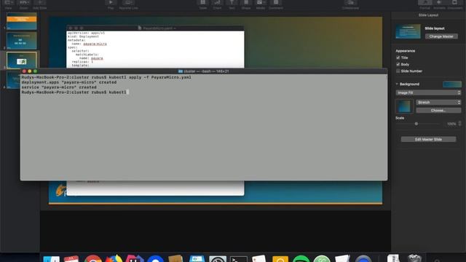Viewport: 466px width, 262px height.
Task: Click the Scale percentage stepper
Action: tap(459, 124)
